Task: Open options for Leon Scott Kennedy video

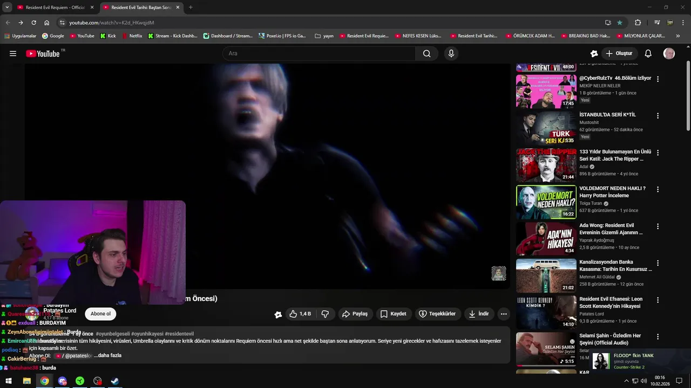Action: (658, 300)
